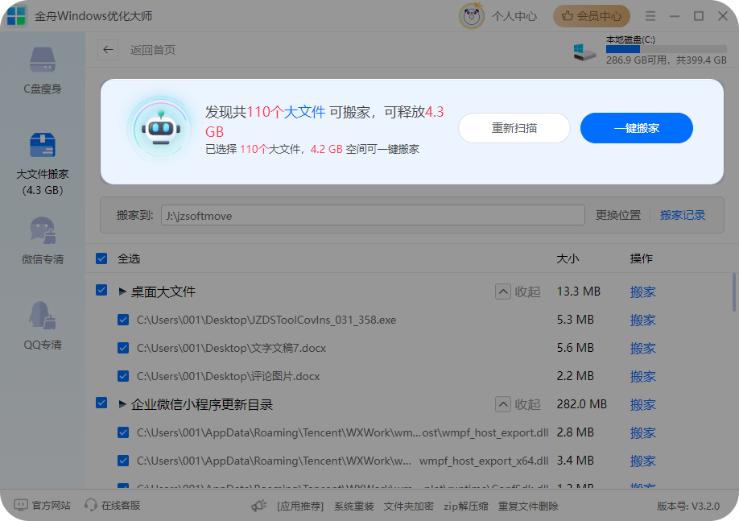Click the zip解压缩 recommendation link
The height and width of the screenshot is (521, 739).
[x=465, y=507]
